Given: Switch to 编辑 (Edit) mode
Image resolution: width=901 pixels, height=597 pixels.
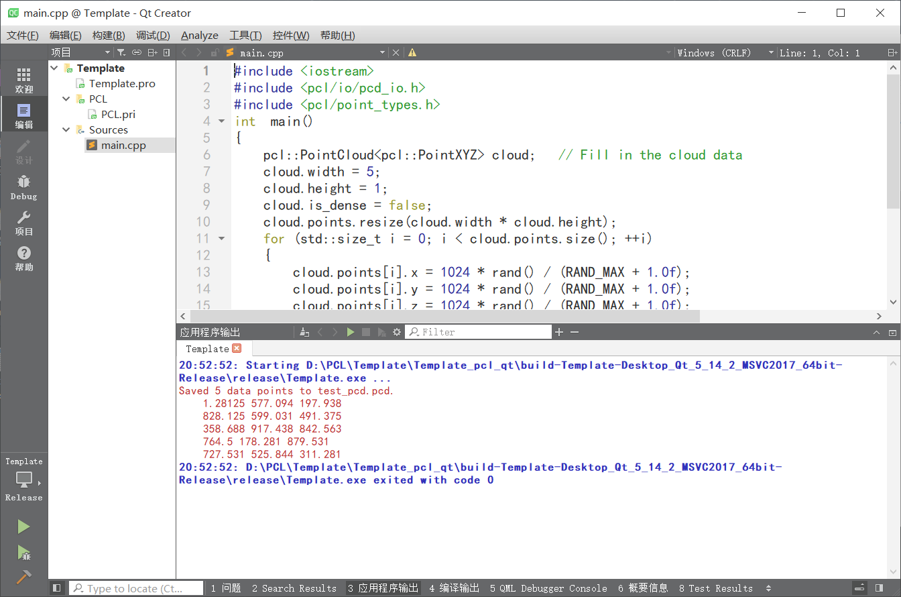Looking at the screenshot, I should click(24, 115).
